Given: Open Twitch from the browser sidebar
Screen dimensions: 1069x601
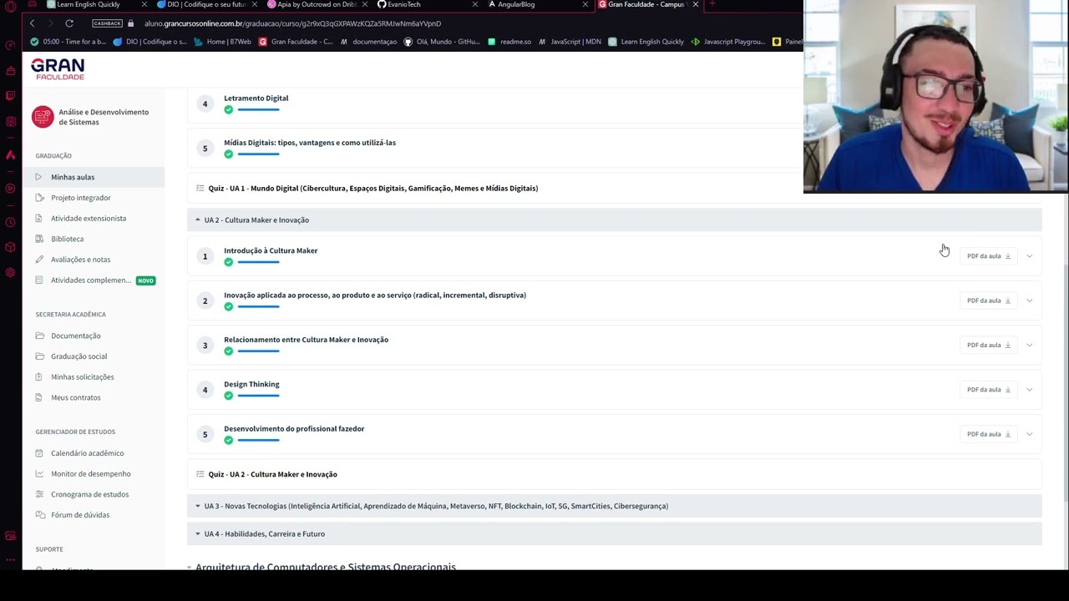Looking at the screenshot, I should point(10,96).
